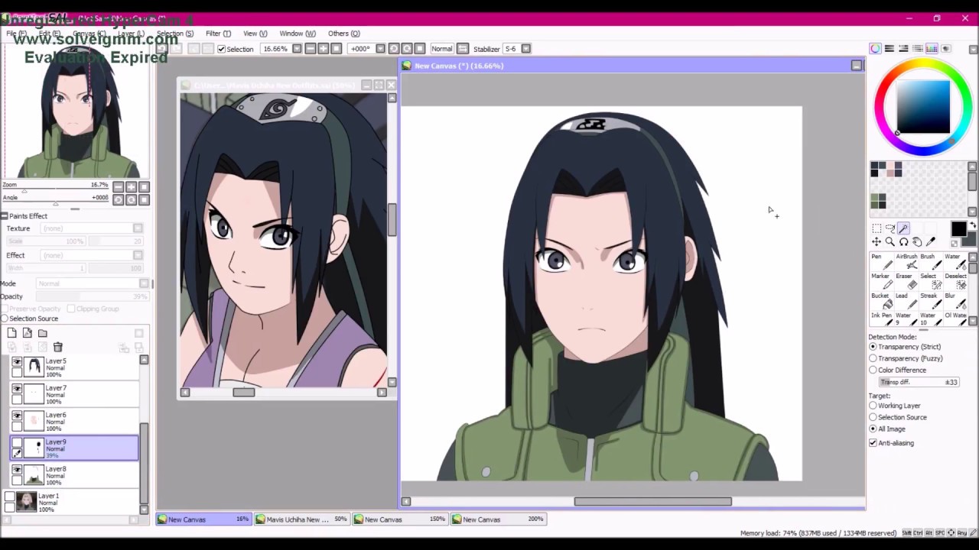Toggle the RGB slider panel icon
The height and width of the screenshot is (550, 979).
890,49
